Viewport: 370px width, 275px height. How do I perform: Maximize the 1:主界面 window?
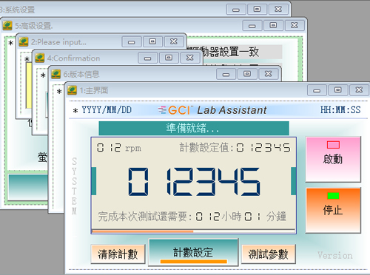click(x=338, y=90)
